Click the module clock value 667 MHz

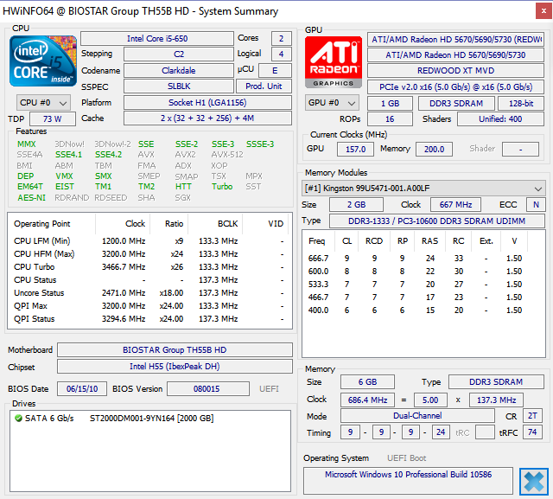pyautogui.click(x=455, y=205)
